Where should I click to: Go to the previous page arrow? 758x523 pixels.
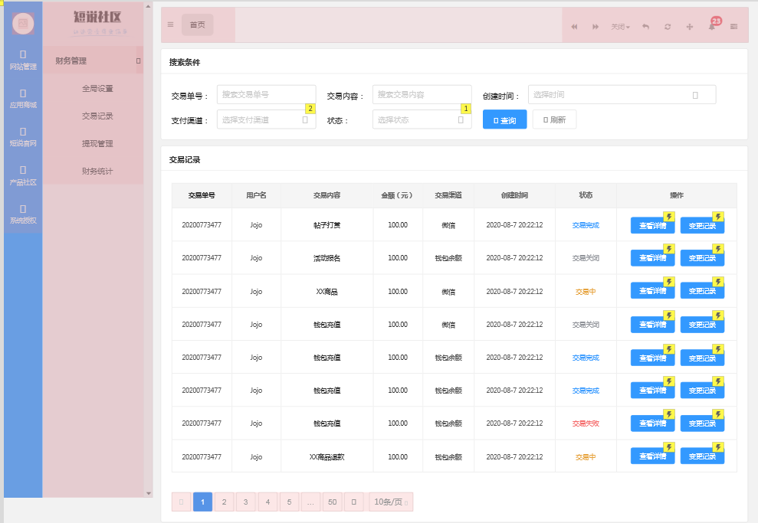[182, 502]
